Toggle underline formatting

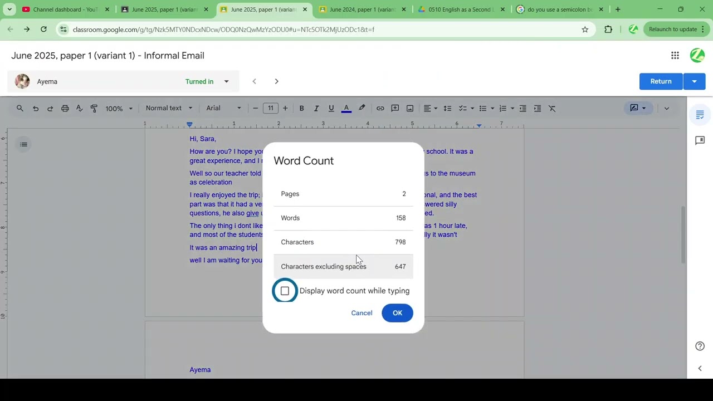(331, 108)
